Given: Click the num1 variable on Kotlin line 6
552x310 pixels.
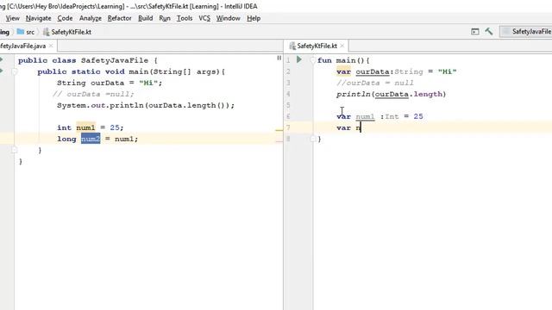Looking at the screenshot, I should pyautogui.click(x=365, y=117).
